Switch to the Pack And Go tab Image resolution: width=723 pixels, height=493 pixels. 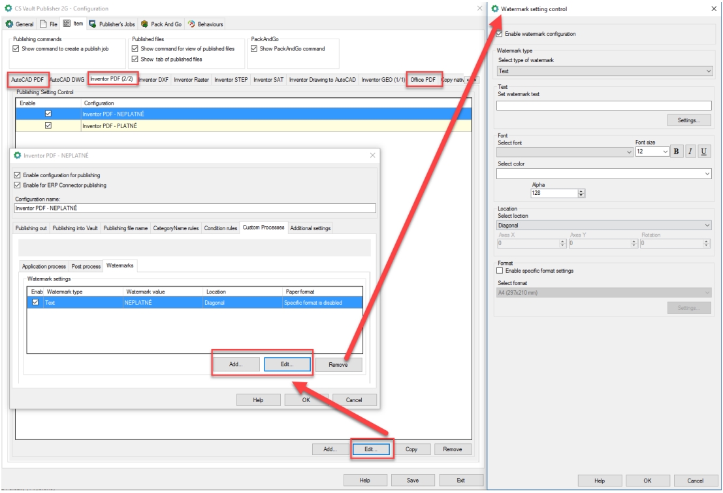coord(161,24)
